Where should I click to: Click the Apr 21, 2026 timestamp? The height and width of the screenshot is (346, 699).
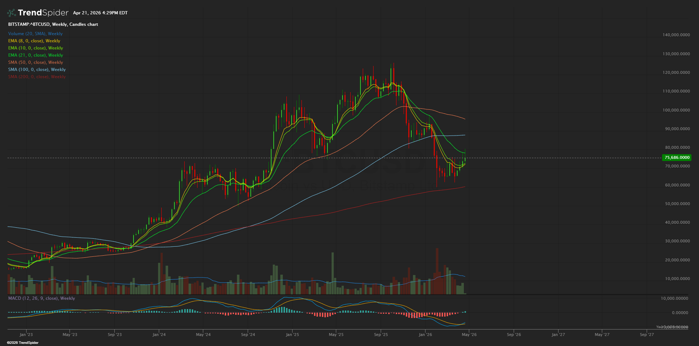click(100, 13)
